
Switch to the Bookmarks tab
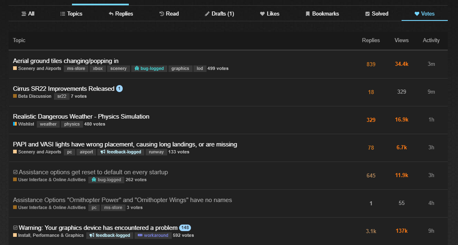(322, 13)
